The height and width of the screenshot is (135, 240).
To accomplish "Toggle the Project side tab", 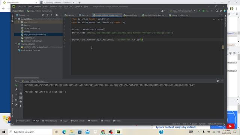I will pyautogui.click(x=12, y=18).
